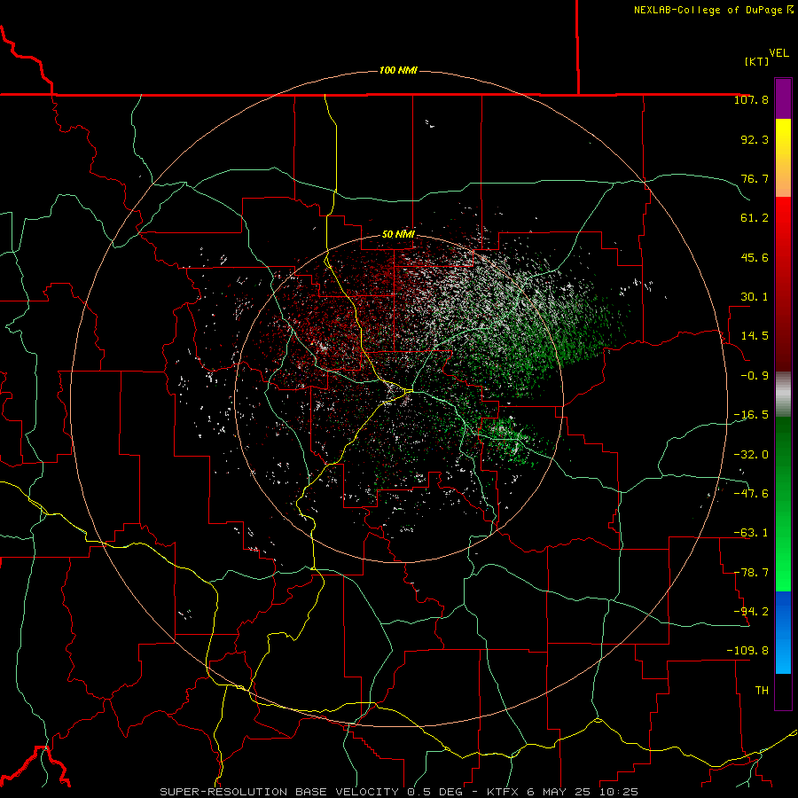Click the -32.0 legend value

click(751, 455)
